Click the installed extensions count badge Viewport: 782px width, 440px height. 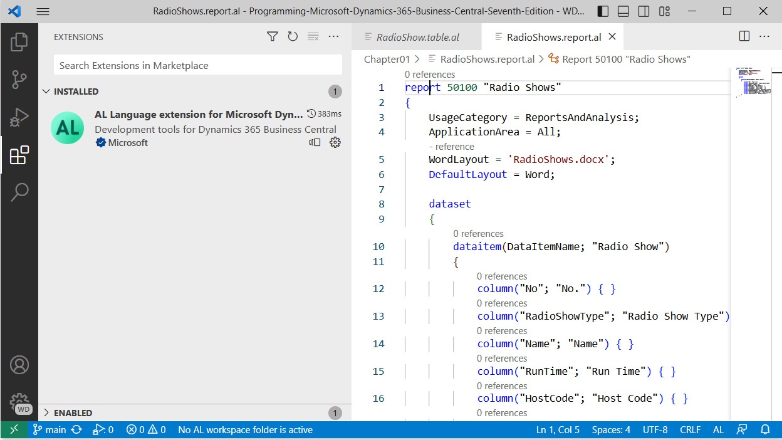coord(335,92)
